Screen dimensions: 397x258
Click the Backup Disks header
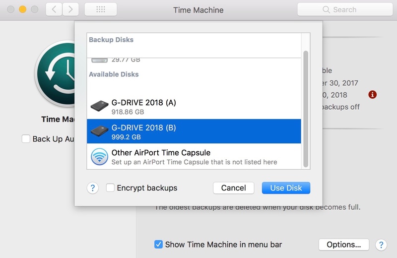(x=111, y=40)
